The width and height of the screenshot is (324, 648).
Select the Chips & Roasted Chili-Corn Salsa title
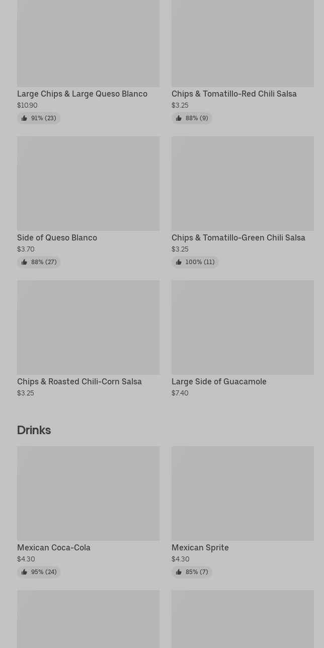[x=79, y=382]
